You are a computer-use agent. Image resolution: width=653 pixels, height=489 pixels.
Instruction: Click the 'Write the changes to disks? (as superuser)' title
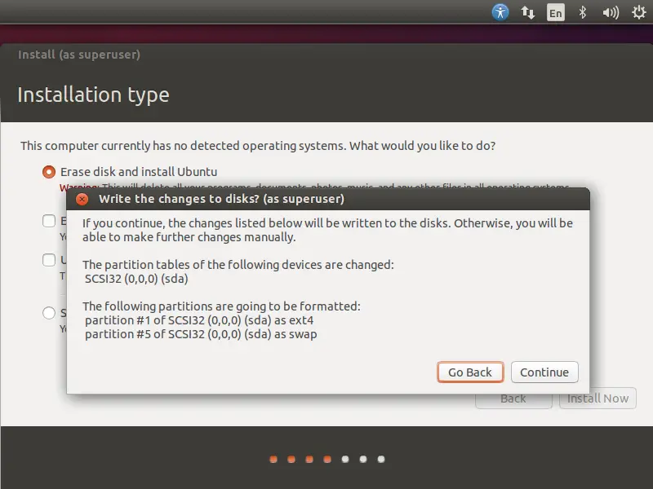tap(221, 199)
